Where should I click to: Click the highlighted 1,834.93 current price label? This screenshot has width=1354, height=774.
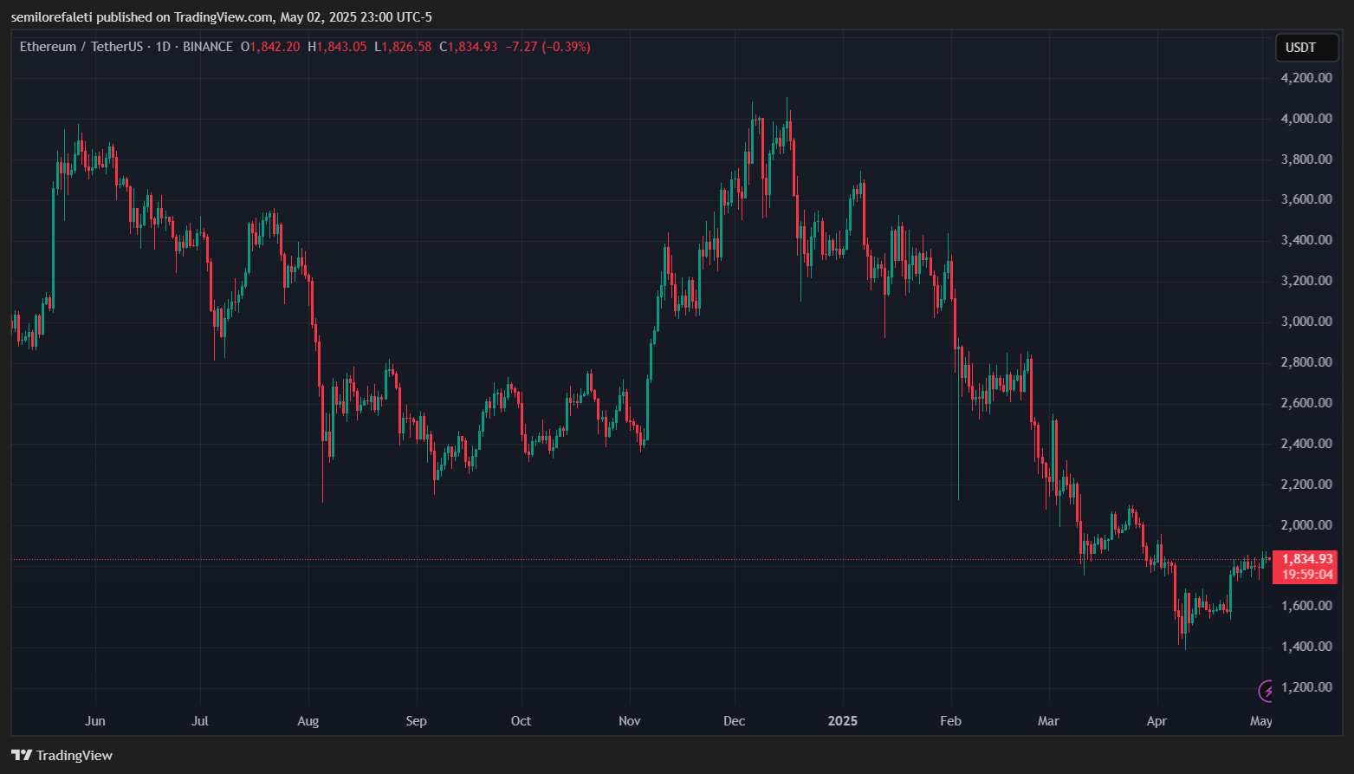1306,559
